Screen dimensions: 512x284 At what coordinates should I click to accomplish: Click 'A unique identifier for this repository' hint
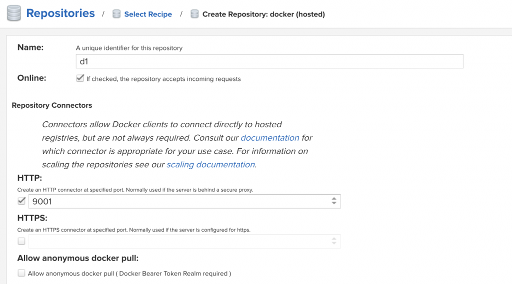[x=129, y=48]
